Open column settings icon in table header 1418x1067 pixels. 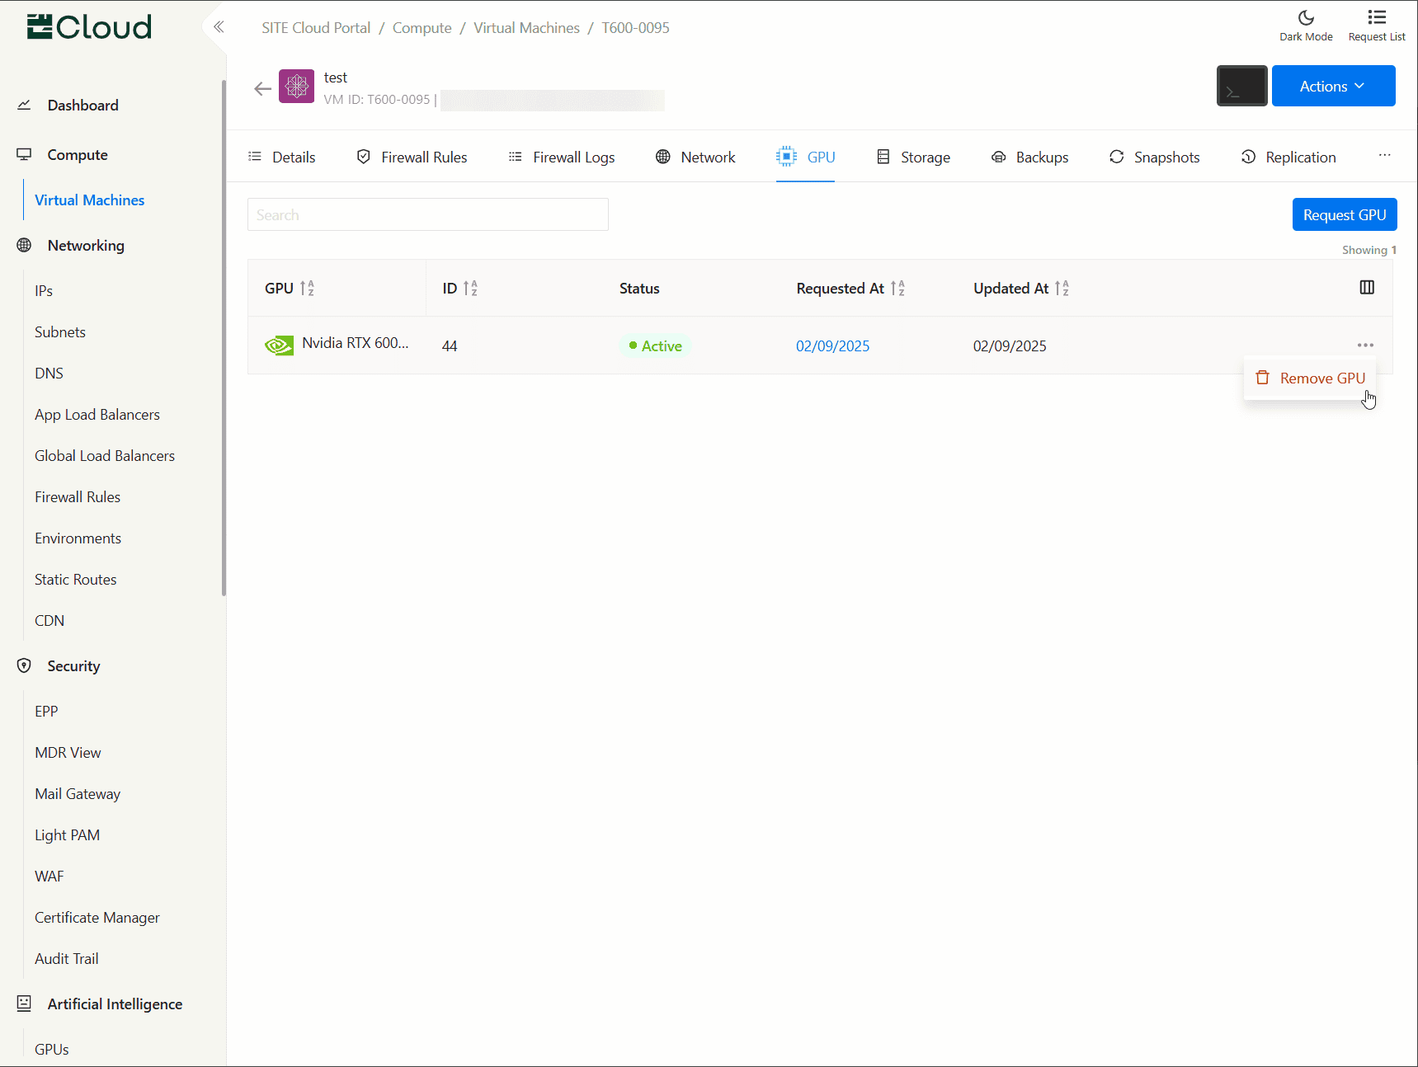pos(1366,288)
